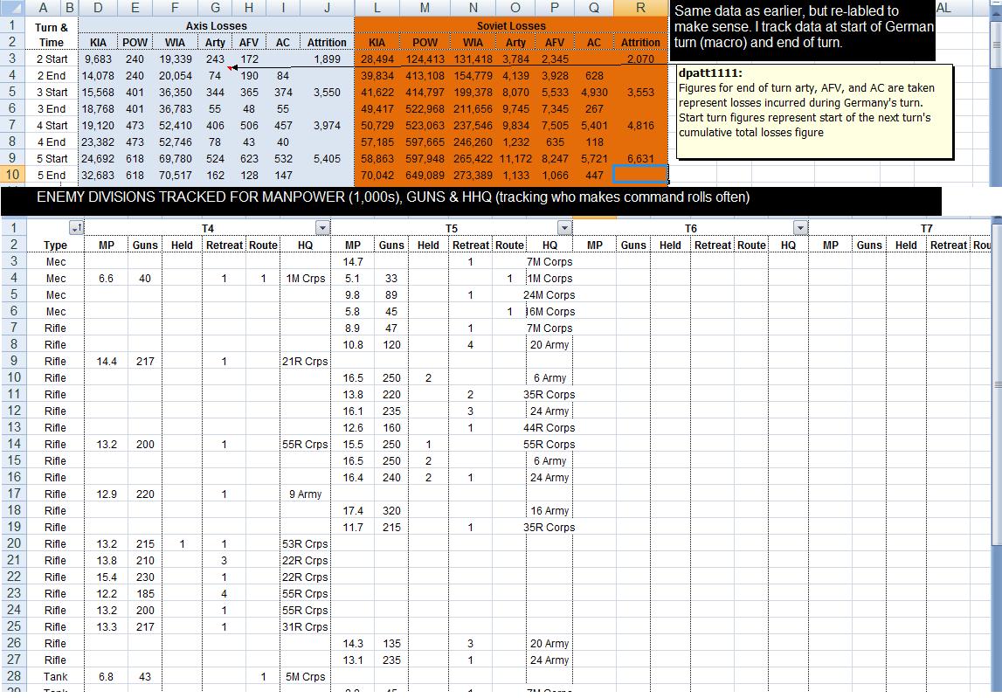Select the '5 End' row label
This screenshot has height=698, width=1002.
[52, 175]
